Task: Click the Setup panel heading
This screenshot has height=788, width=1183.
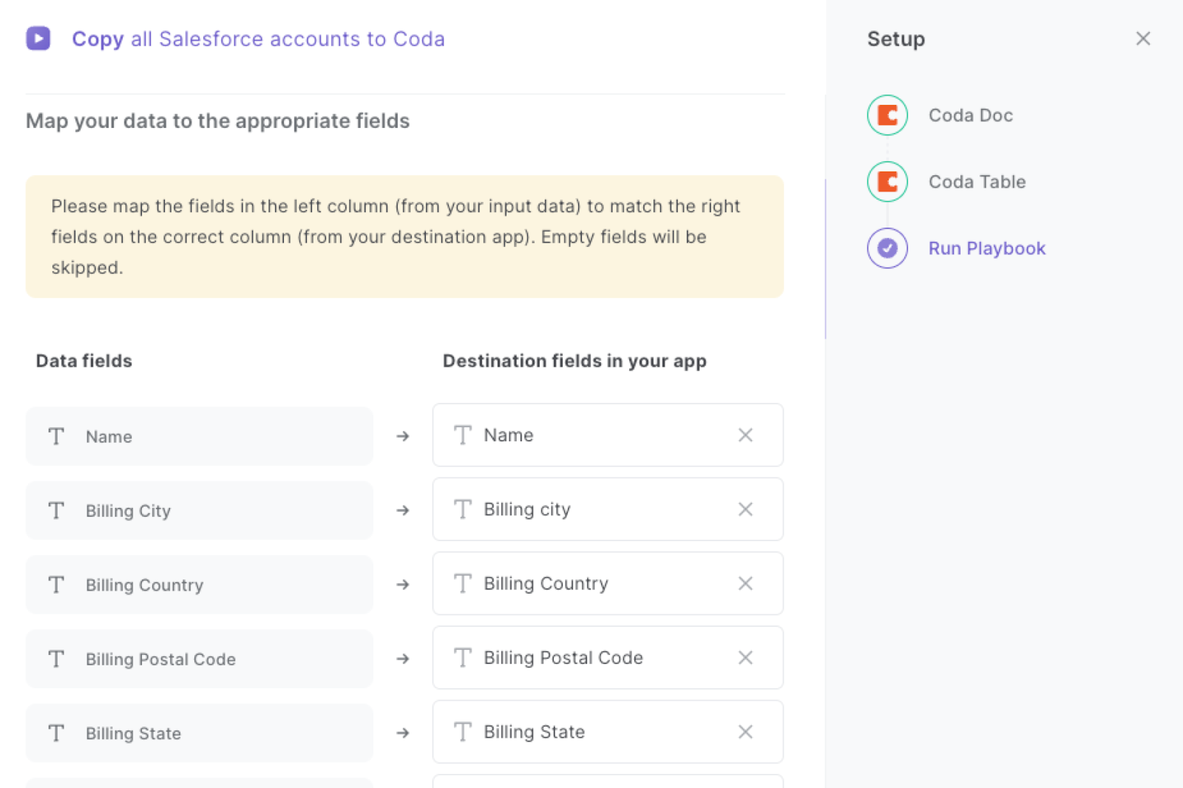Action: tap(896, 38)
